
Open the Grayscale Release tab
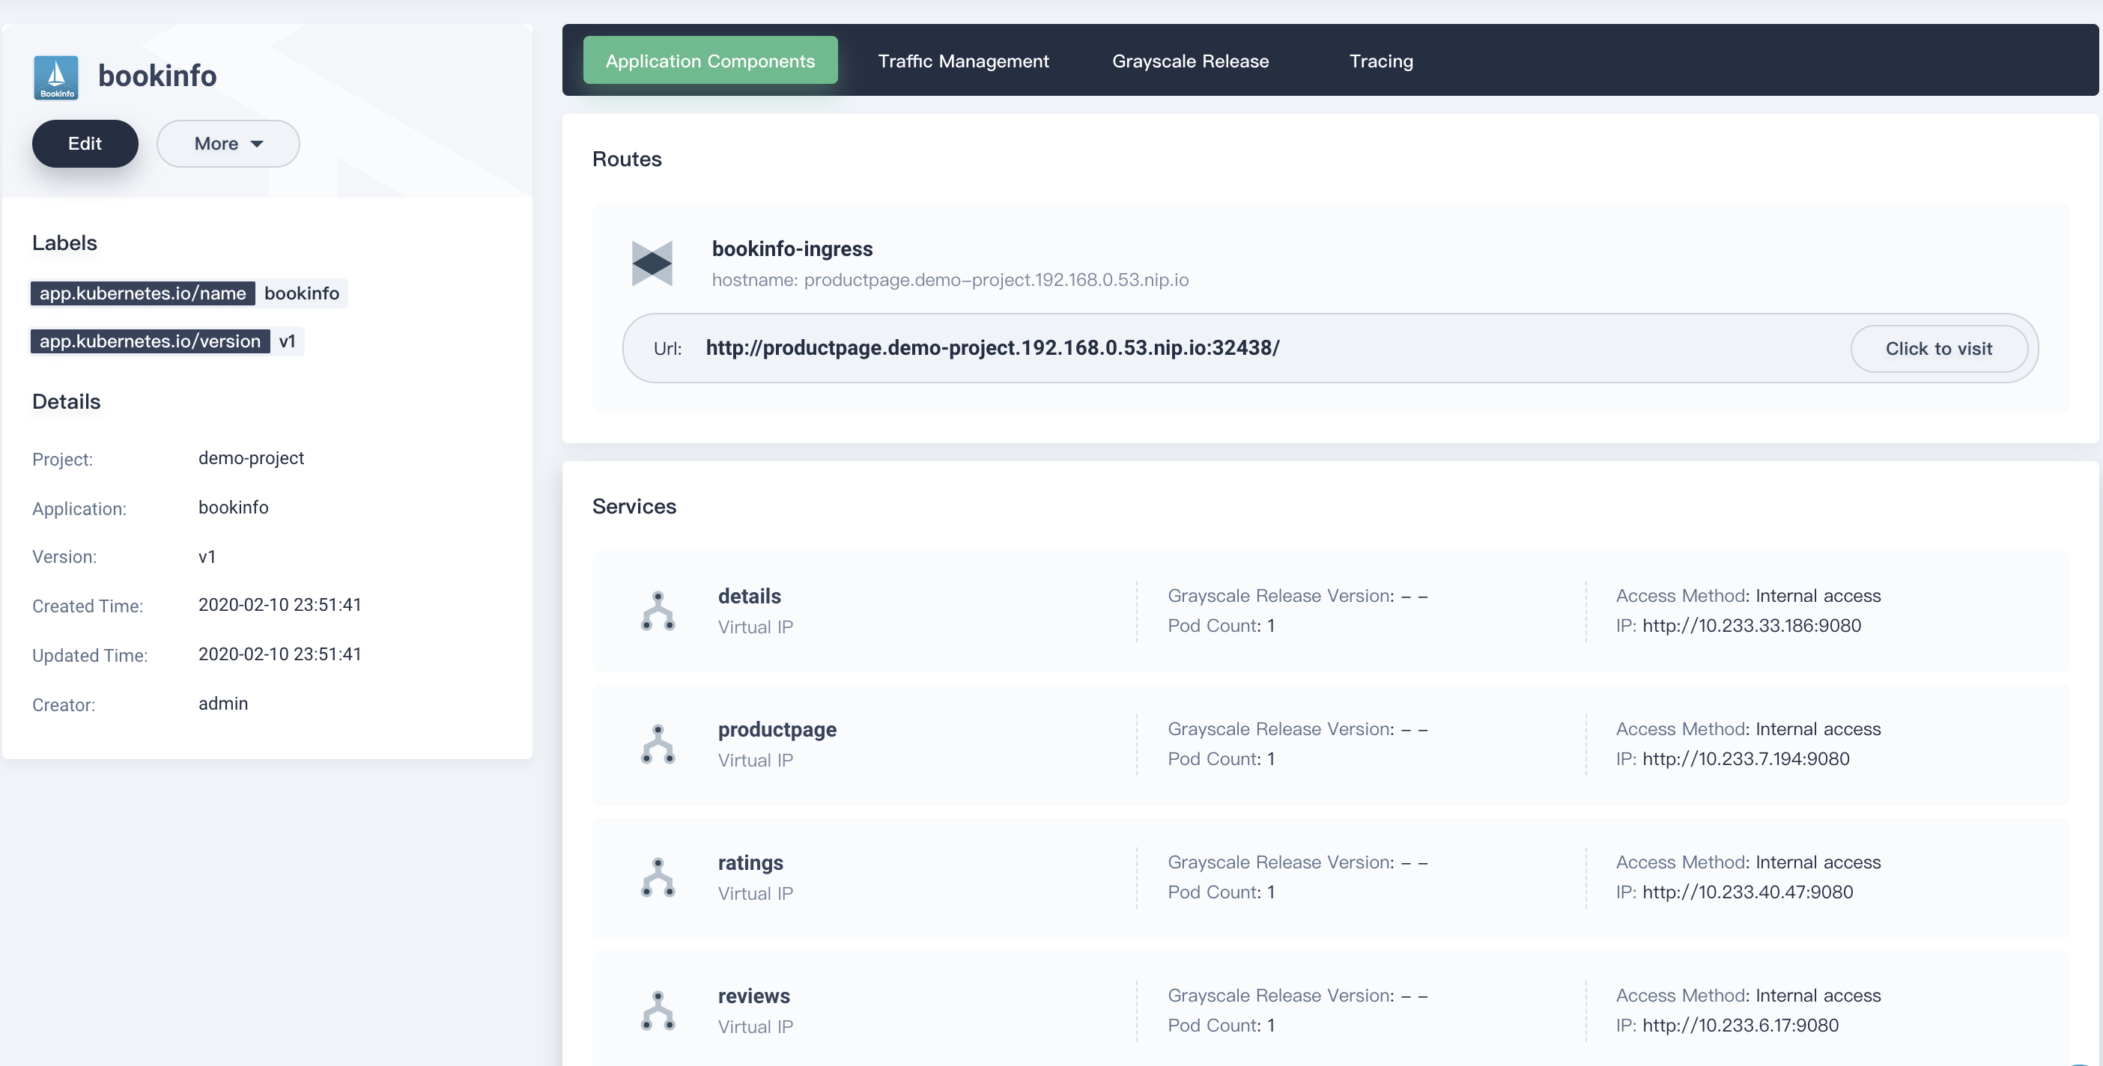[x=1189, y=61]
